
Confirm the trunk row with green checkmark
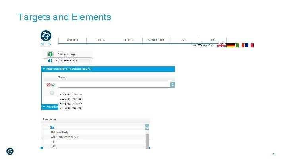tap(54, 85)
